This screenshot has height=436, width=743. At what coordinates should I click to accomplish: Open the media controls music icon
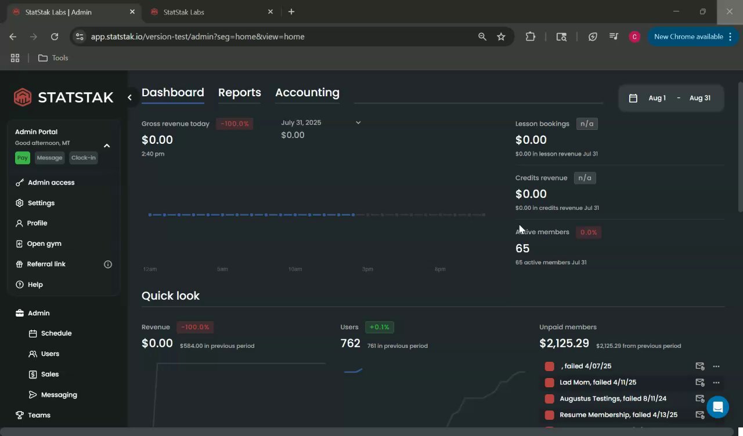tap(614, 37)
